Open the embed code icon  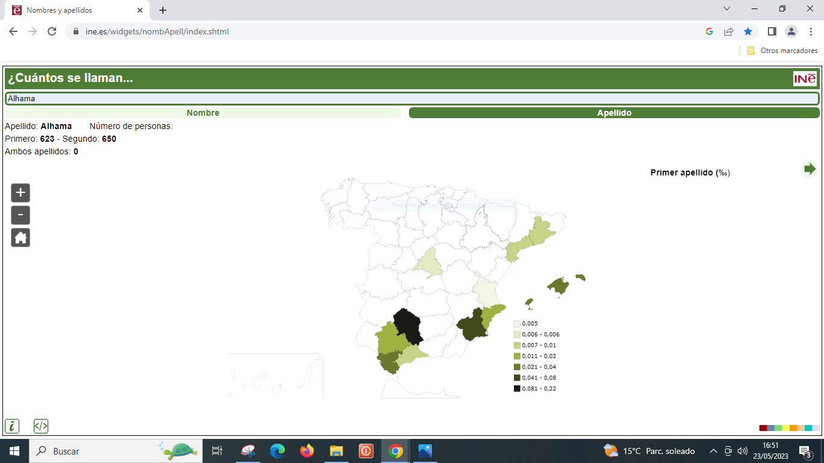pos(41,426)
